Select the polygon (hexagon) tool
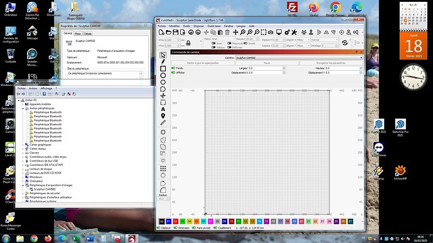Screen dimensions: 433x243 (x=163, y=82)
